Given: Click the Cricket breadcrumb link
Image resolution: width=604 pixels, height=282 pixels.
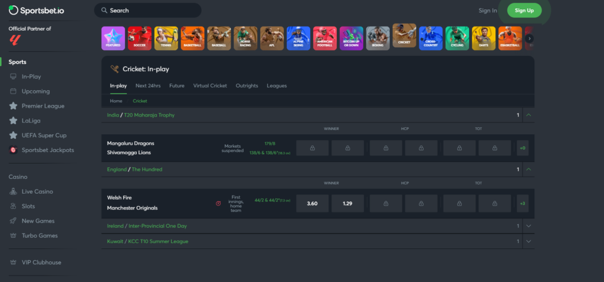Looking at the screenshot, I should (x=140, y=101).
